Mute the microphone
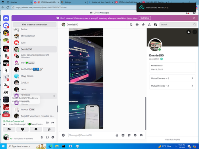The image size is (199, 149). pyautogui.click(x=42, y=137)
